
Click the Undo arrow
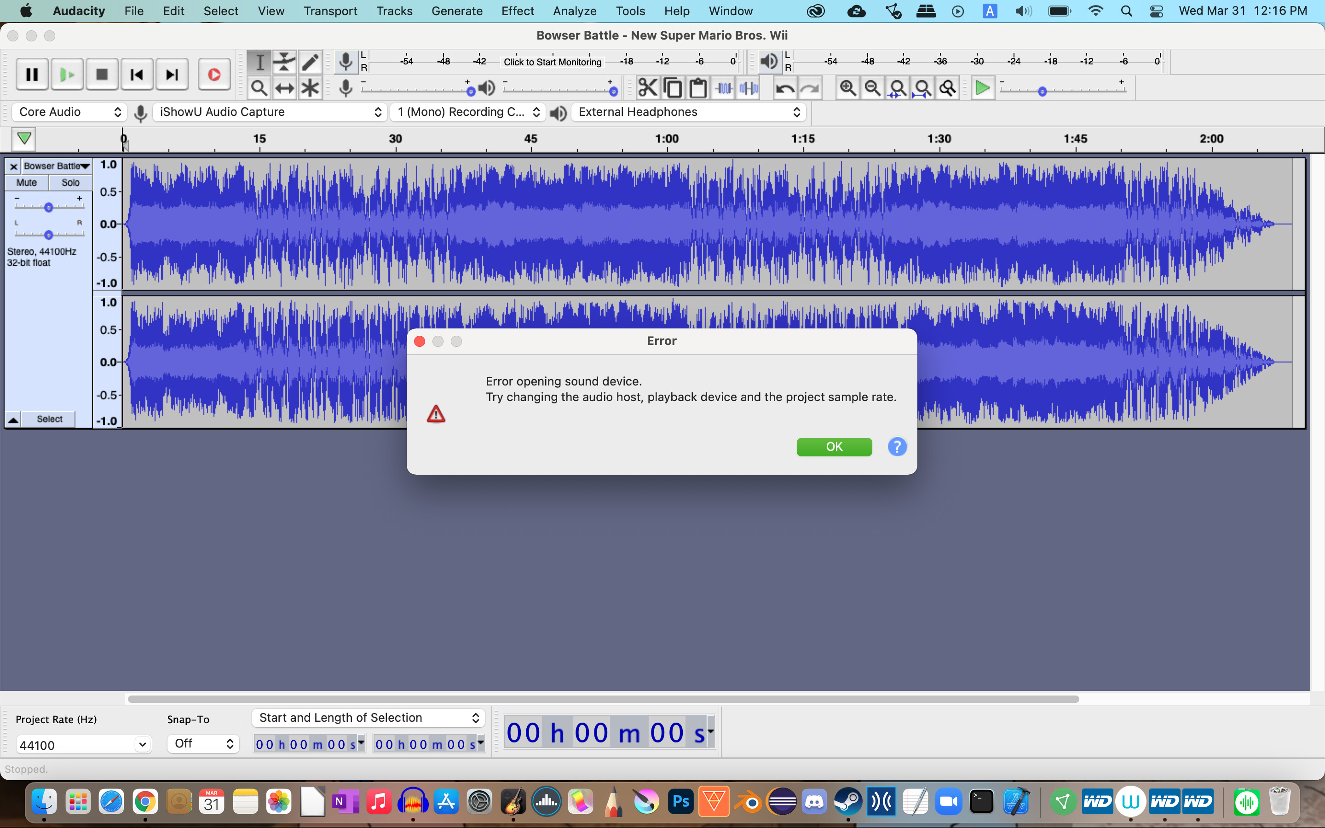784,87
